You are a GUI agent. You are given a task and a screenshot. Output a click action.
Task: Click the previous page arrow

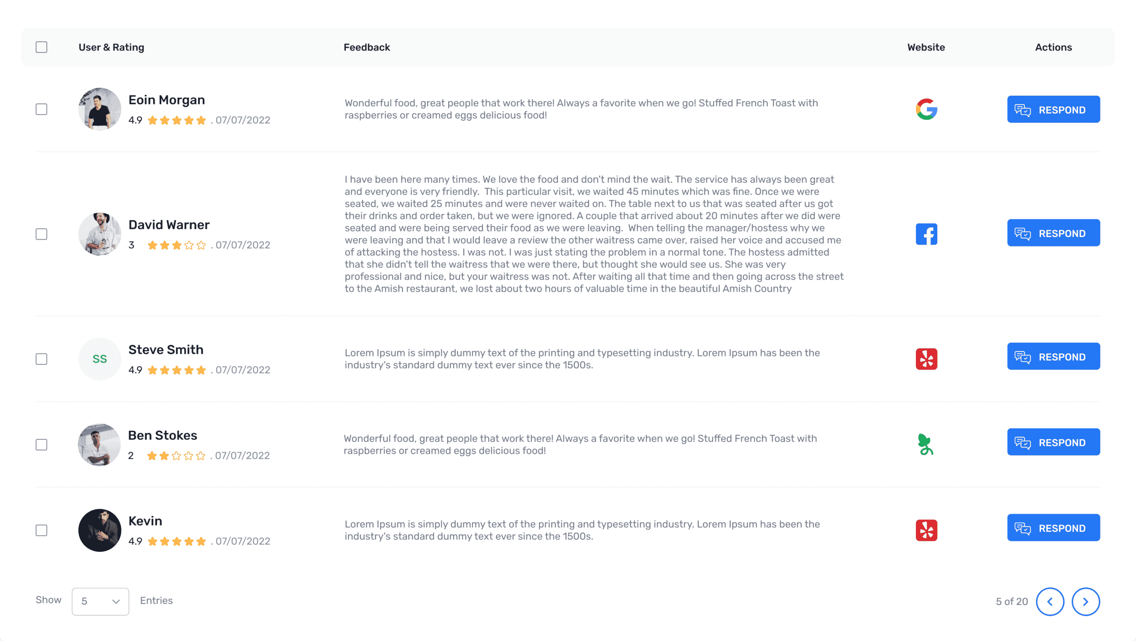(x=1050, y=602)
